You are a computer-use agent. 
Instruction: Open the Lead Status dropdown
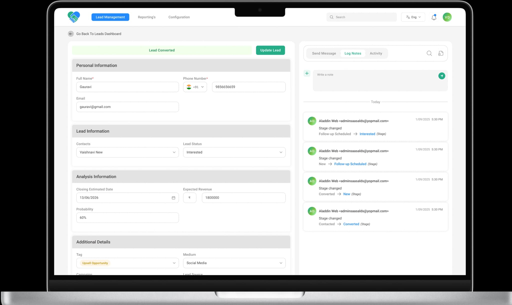click(234, 152)
